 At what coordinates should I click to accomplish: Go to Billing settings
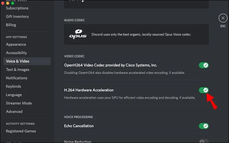pyautogui.click(x=11, y=25)
